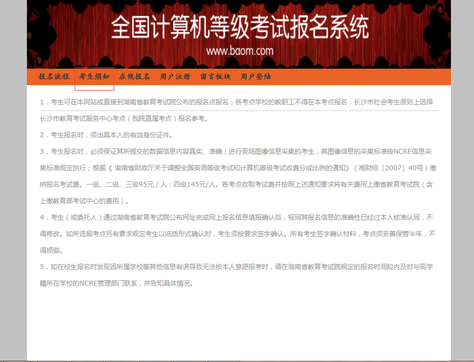Click the line starting '上缴教育部考试中心'
Image resolution: width=474 pixels, height=362 pixels.
pyautogui.click(x=85, y=201)
